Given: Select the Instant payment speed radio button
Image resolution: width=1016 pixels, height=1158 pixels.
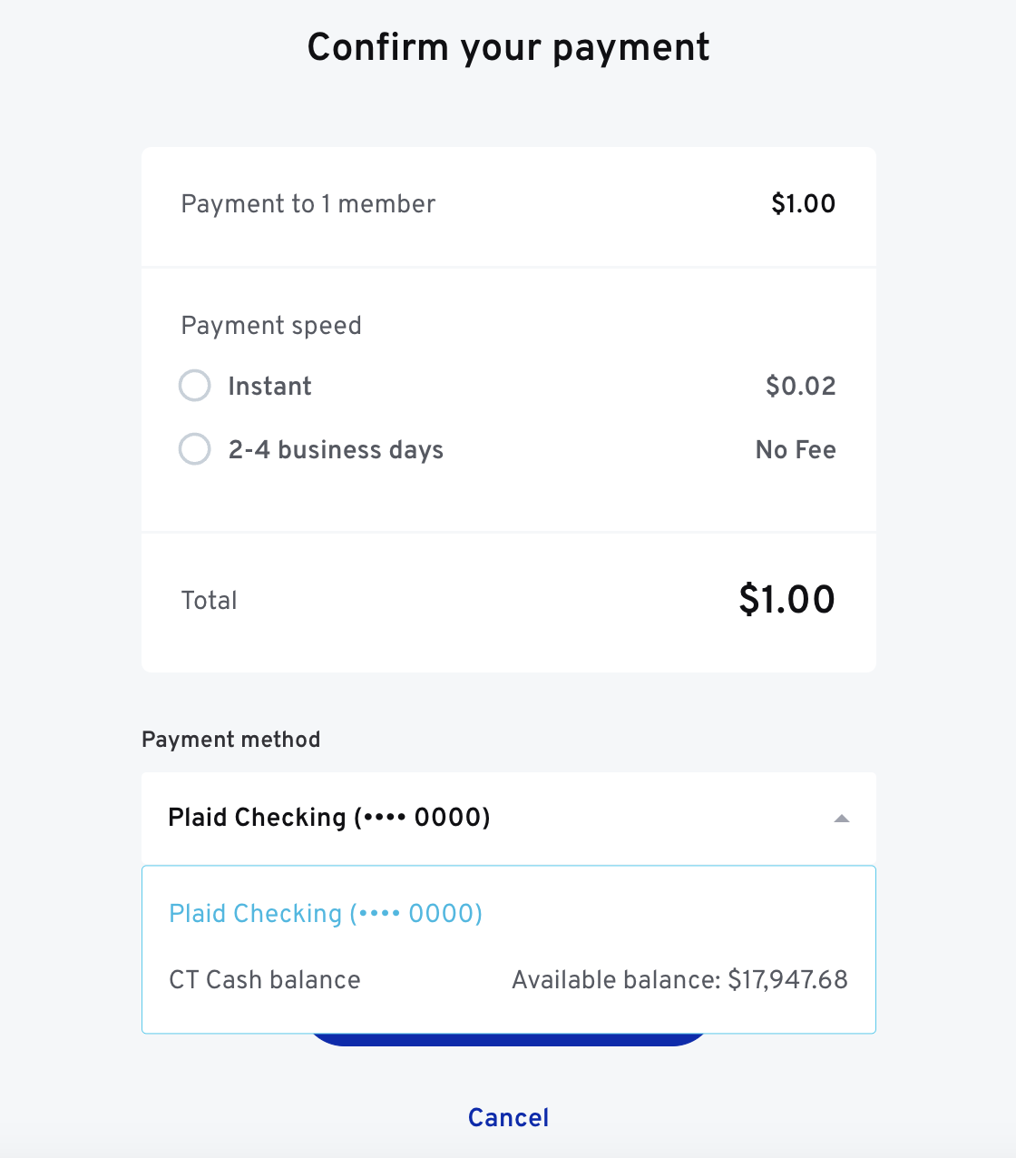Looking at the screenshot, I should tap(195, 386).
